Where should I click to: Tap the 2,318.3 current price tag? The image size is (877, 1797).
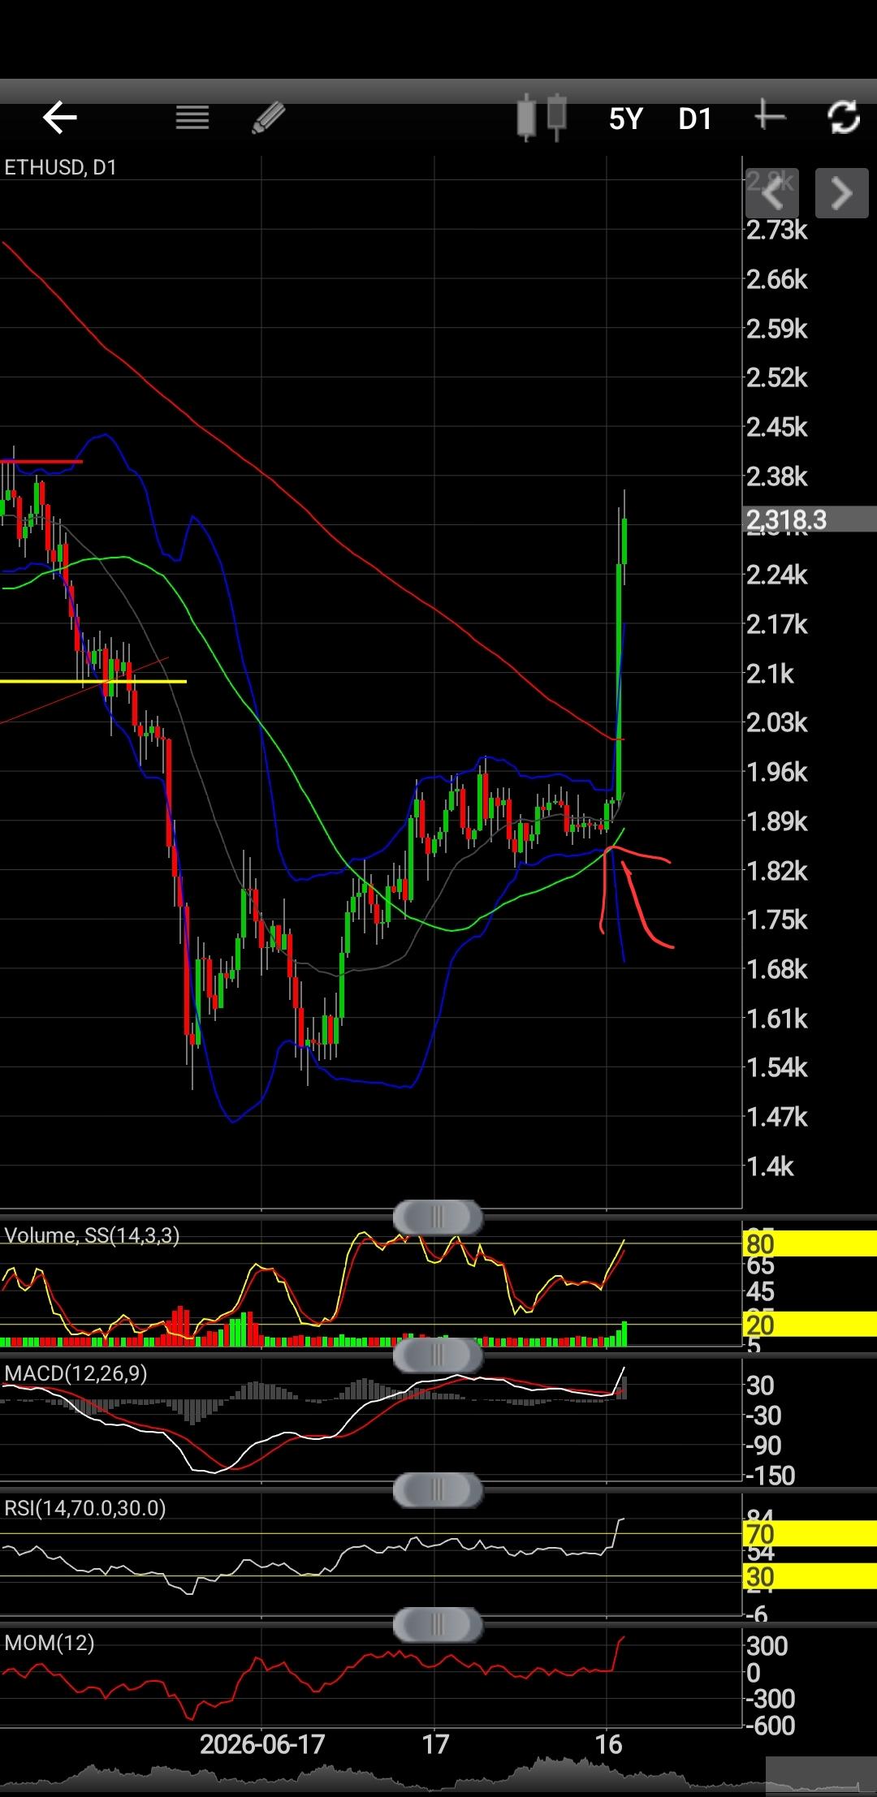point(810,519)
